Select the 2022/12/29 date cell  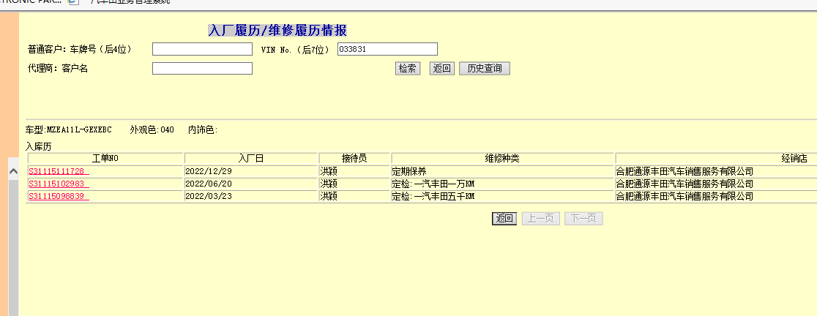pyautogui.click(x=209, y=171)
